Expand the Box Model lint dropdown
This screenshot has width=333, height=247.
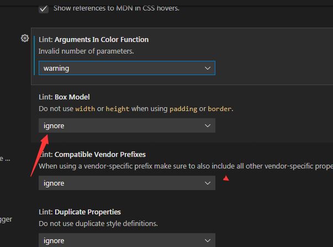(126, 125)
